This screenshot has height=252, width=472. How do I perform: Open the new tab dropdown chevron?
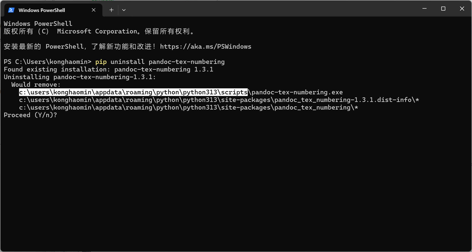click(x=124, y=10)
